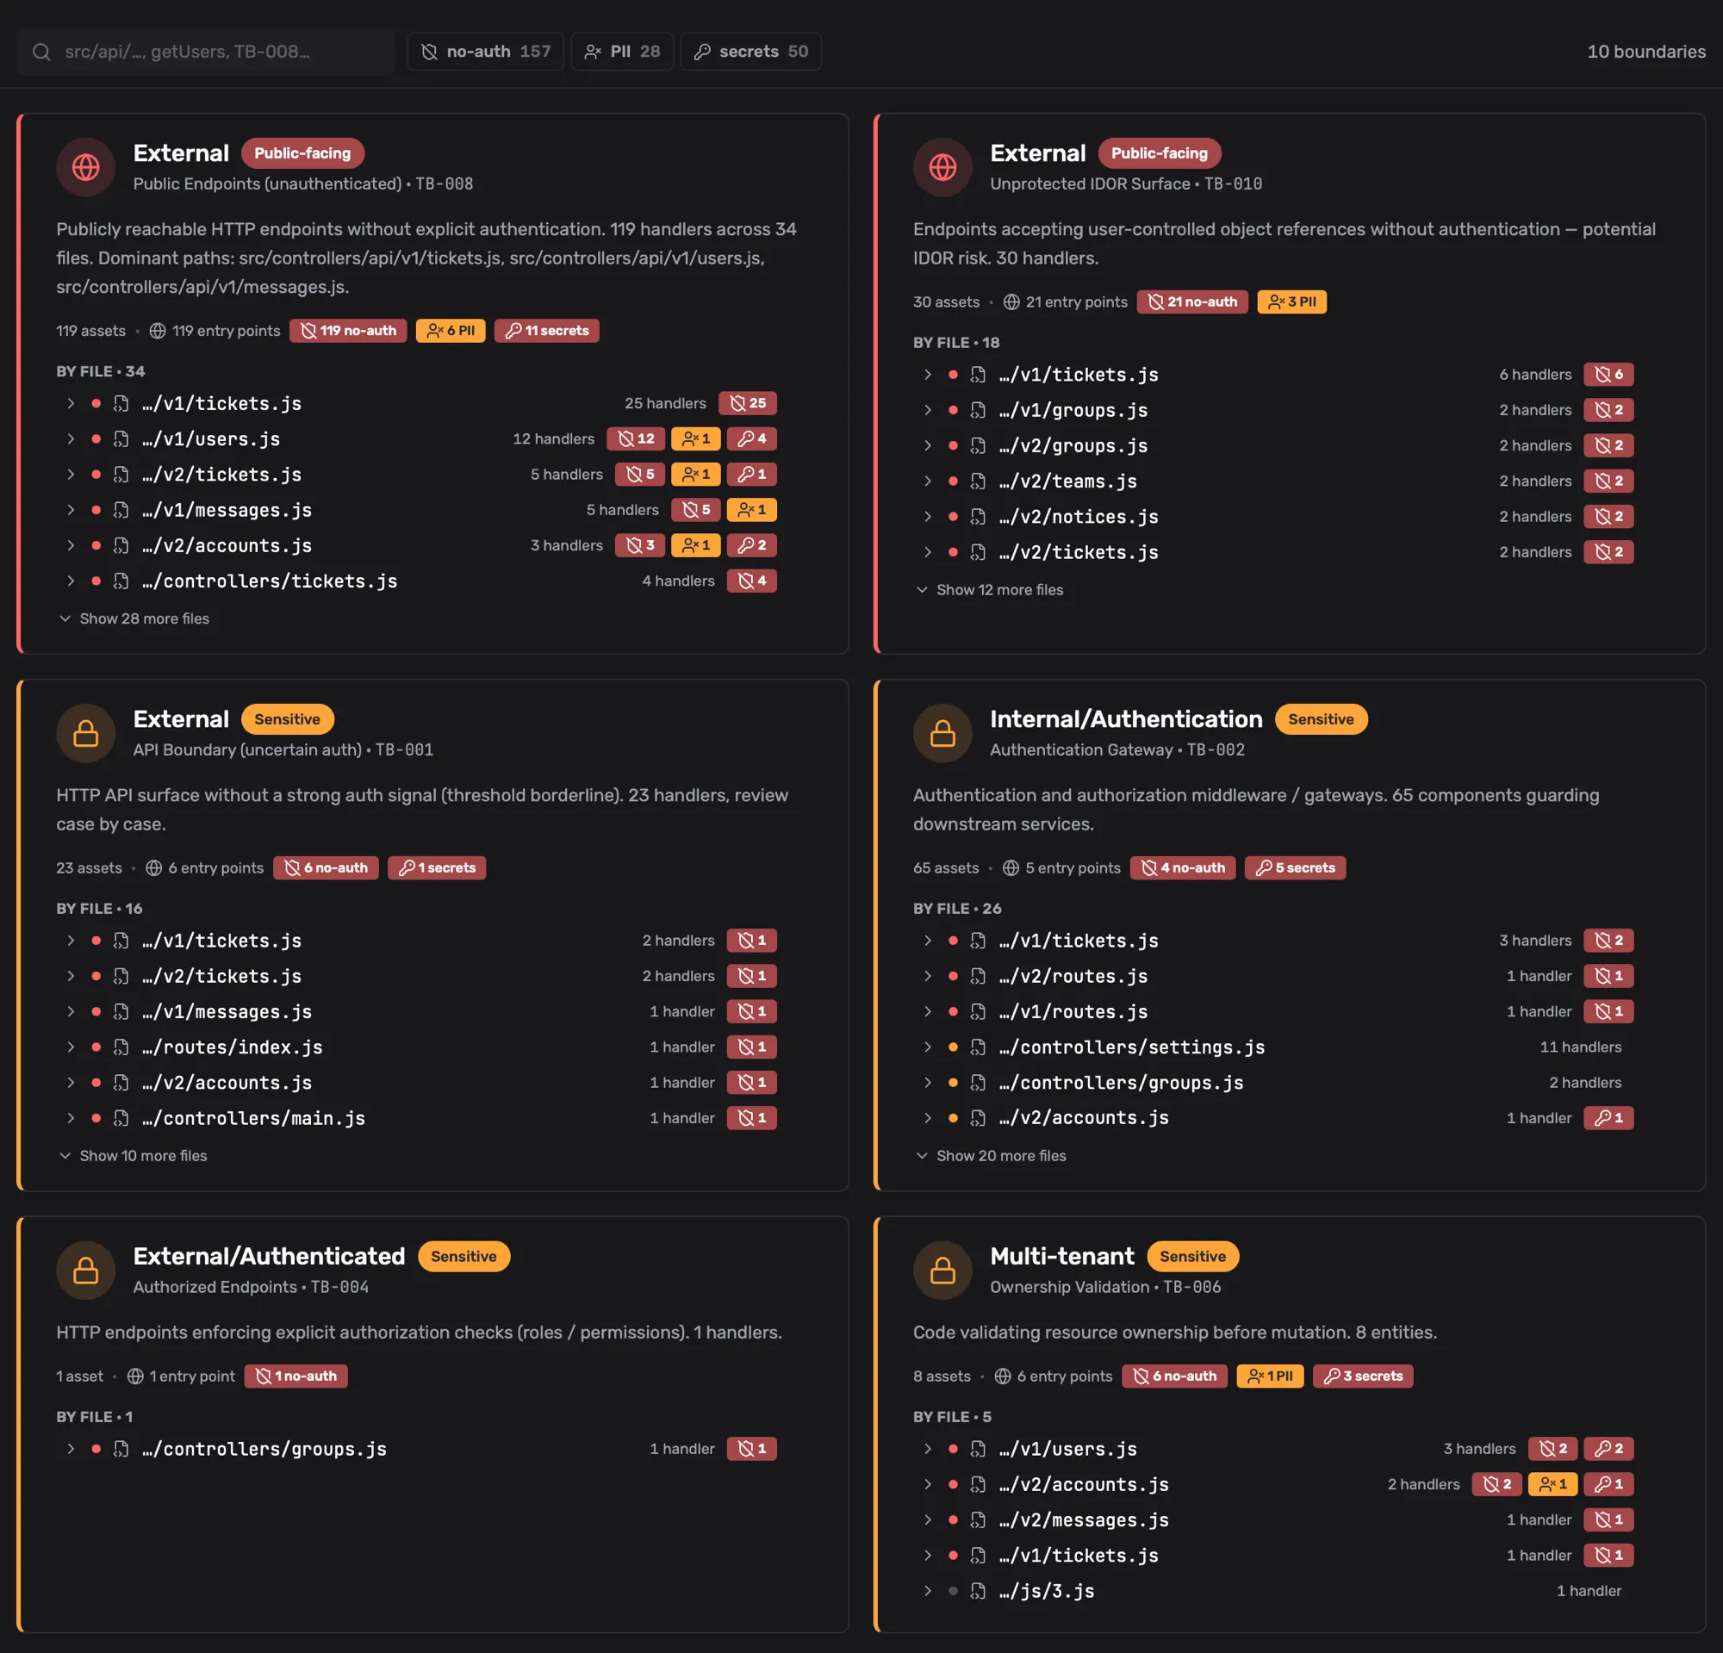Click the lock icon of Authorized Endpoints card
The height and width of the screenshot is (1653, 1723).
pos(86,1270)
